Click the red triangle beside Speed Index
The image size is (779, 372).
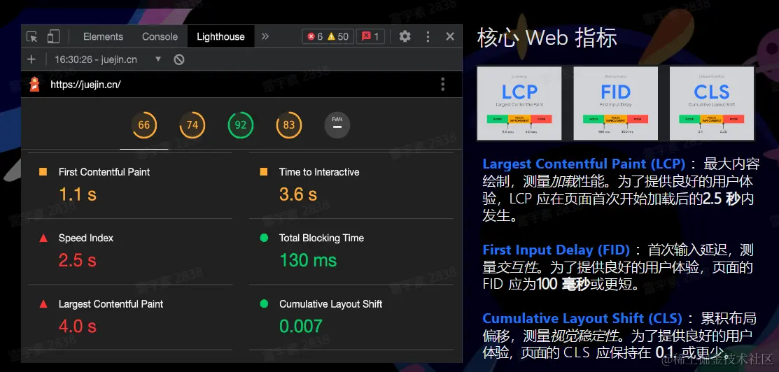(x=43, y=238)
